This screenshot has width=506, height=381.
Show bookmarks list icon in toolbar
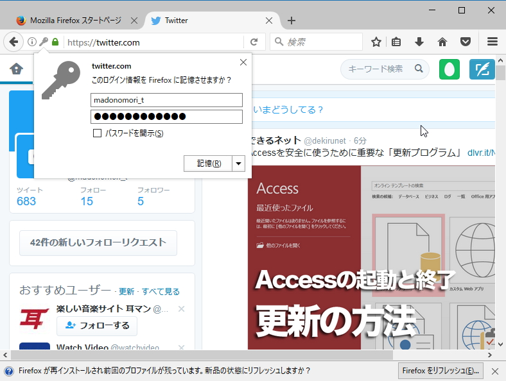pyautogui.click(x=396, y=42)
